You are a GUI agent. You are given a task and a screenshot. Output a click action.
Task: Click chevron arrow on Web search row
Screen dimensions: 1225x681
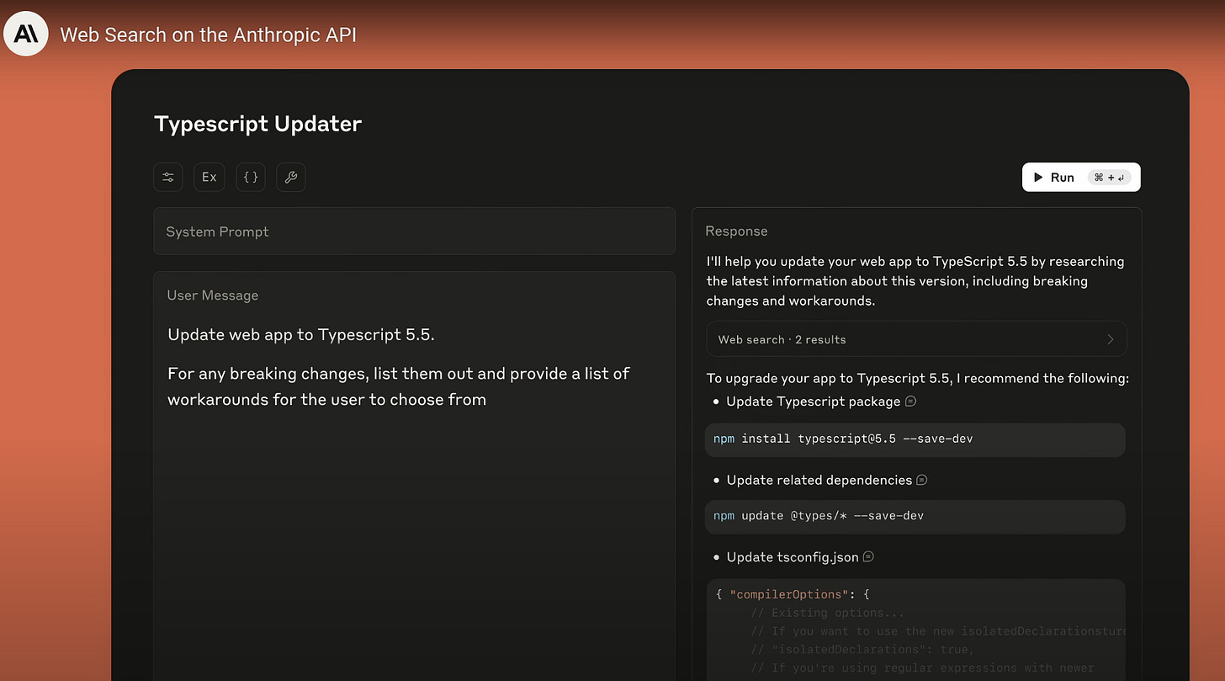click(1110, 339)
